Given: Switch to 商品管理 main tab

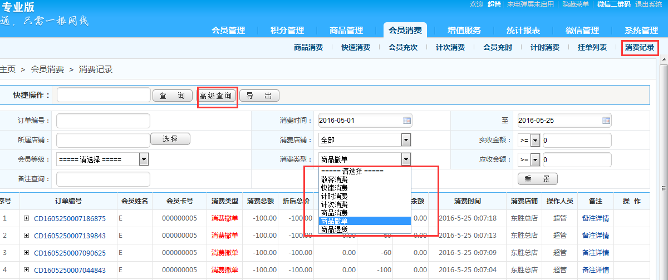Looking at the screenshot, I should [346, 31].
